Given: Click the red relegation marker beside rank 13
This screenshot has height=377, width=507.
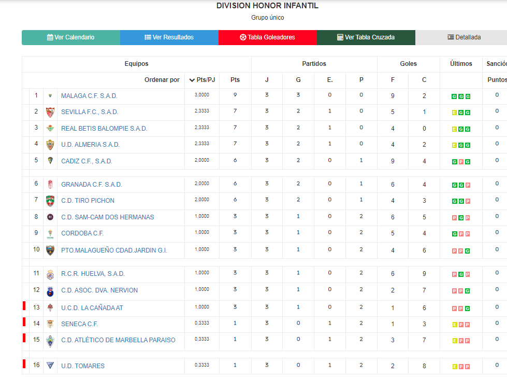Looking at the screenshot, I should (x=24, y=306).
